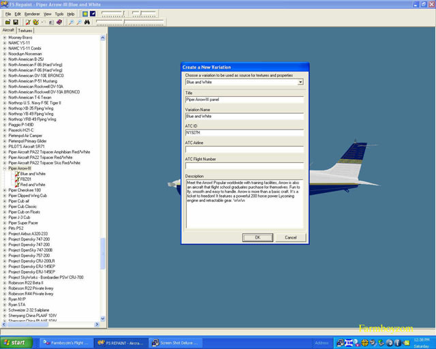This screenshot has width=436, height=349.
Task: Click into the ATC Airline field
Action: 245,149
